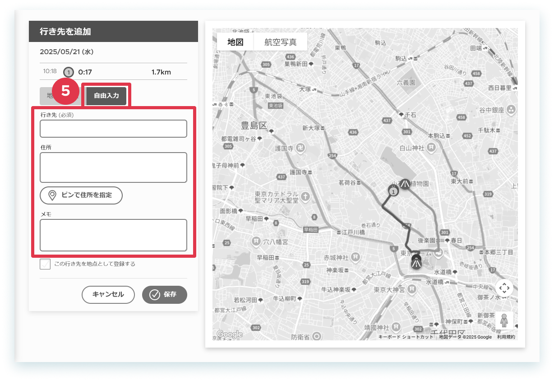
Task: Click the numbered waypoint 1 map marker
Action: pyautogui.click(x=394, y=191)
